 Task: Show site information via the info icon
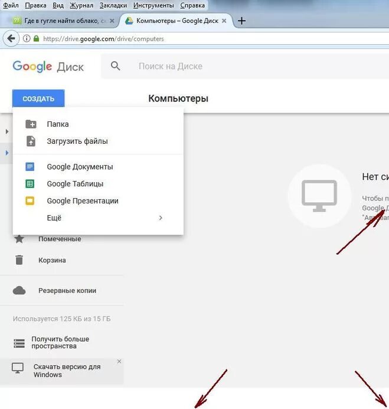[x=27, y=39]
